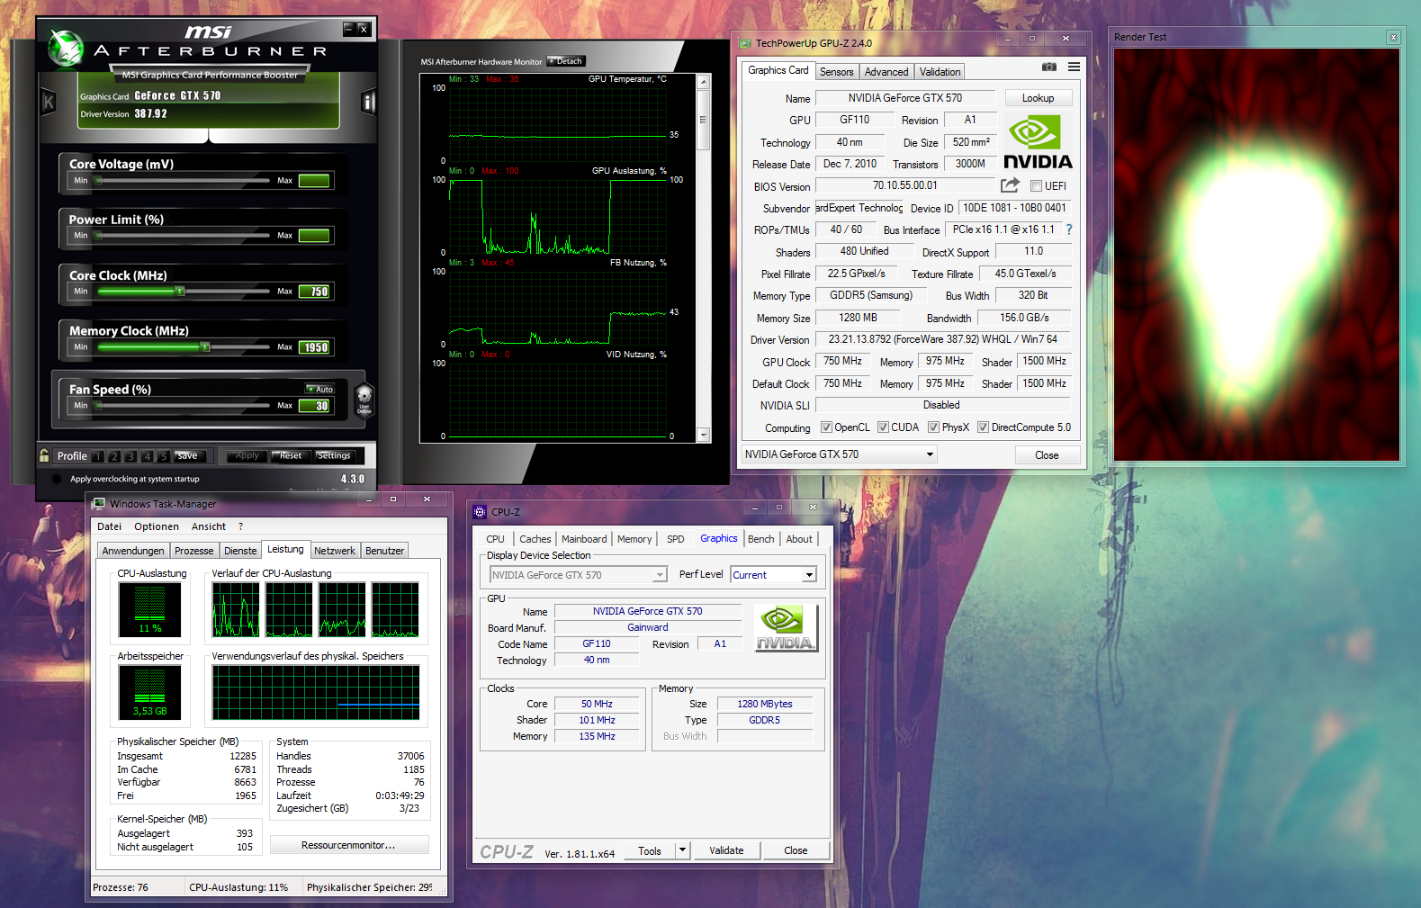Screen dimensions: 1421x908
Task: Click the Bus Interface question mark
Action: 1069,229
